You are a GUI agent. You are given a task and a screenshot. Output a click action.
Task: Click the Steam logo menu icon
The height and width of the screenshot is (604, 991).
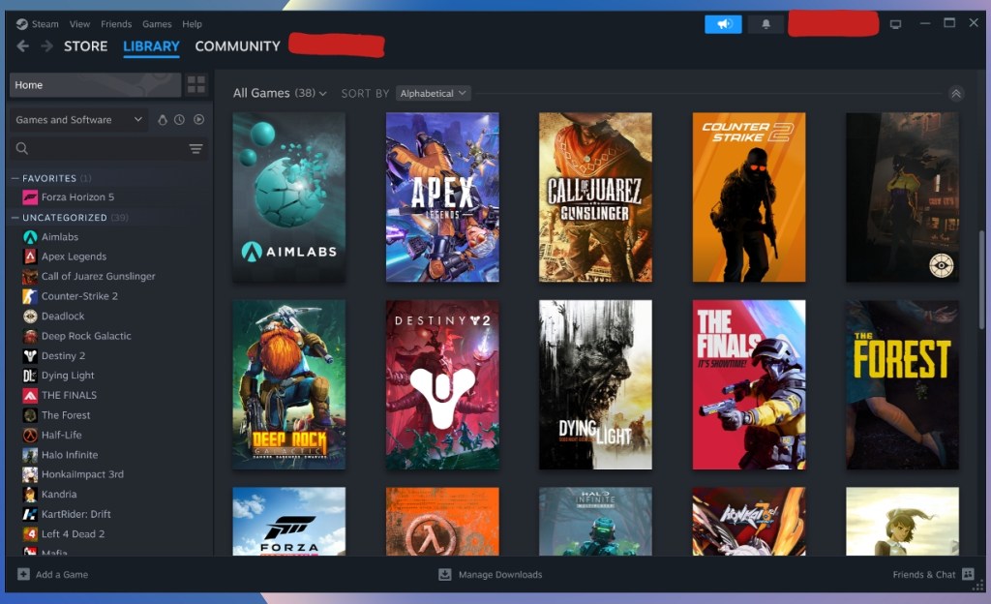click(x=21, y=24)
